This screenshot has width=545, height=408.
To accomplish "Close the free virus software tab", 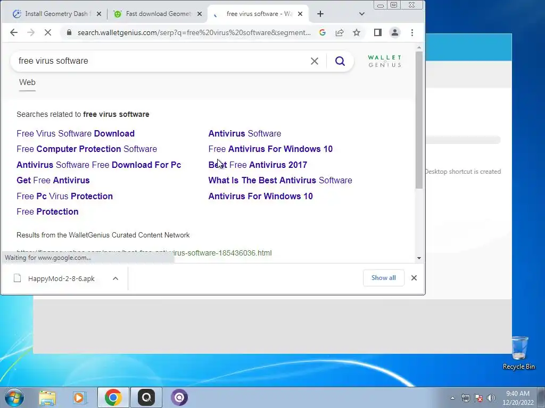I will point(300,14).
